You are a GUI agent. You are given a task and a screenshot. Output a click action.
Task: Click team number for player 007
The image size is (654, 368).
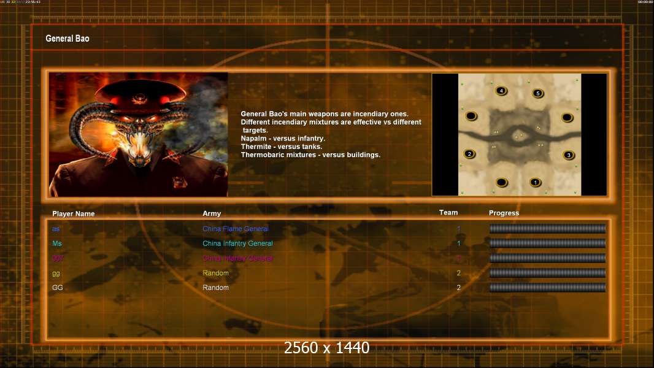pyautogui.click(x=458, y=258)
